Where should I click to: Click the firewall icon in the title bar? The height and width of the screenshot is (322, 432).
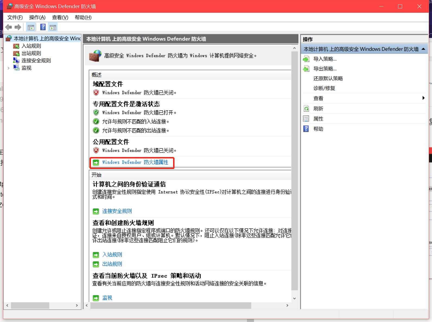10,6
